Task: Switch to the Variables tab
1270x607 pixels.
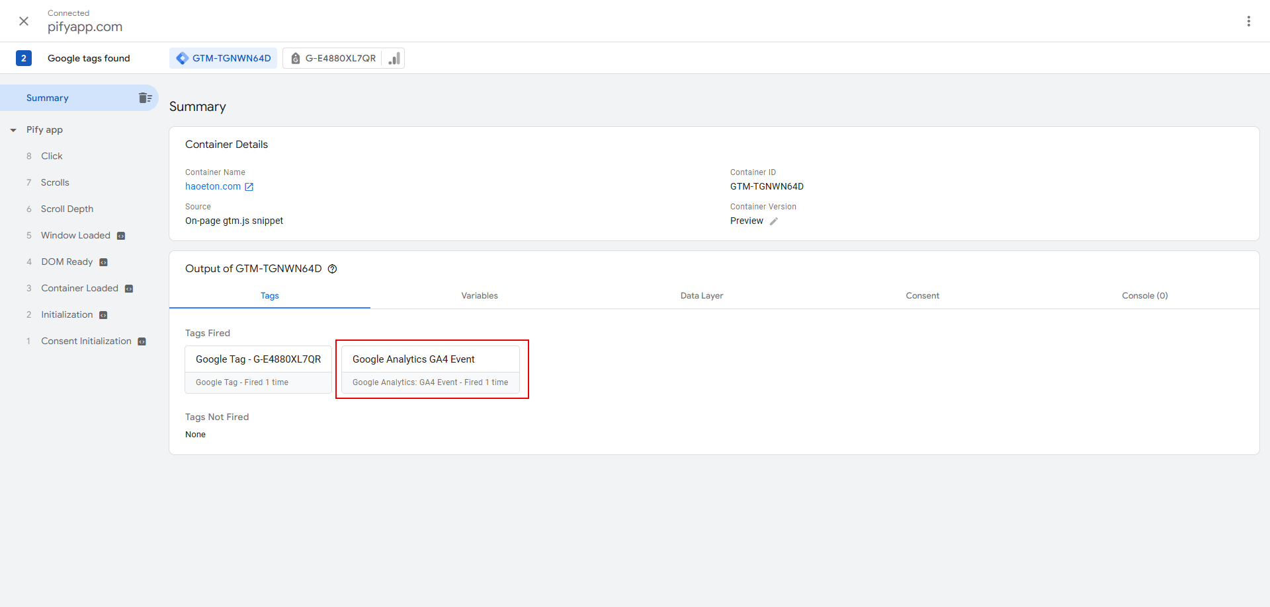Action: pos(480,295)
